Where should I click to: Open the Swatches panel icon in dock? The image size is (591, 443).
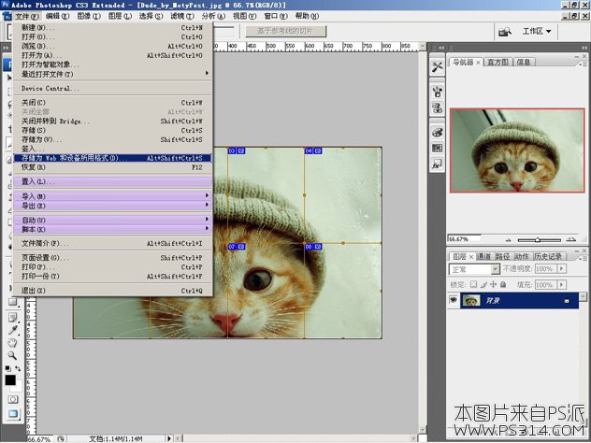(437, 148)
